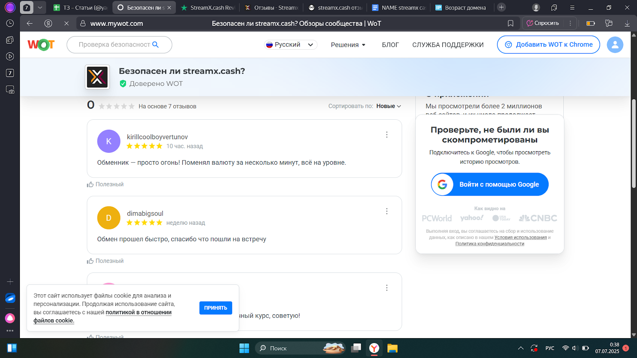This screenshot has width=637, height=358.
Task: Show hidden tray icons chevron
Action: tap(520, 348)
